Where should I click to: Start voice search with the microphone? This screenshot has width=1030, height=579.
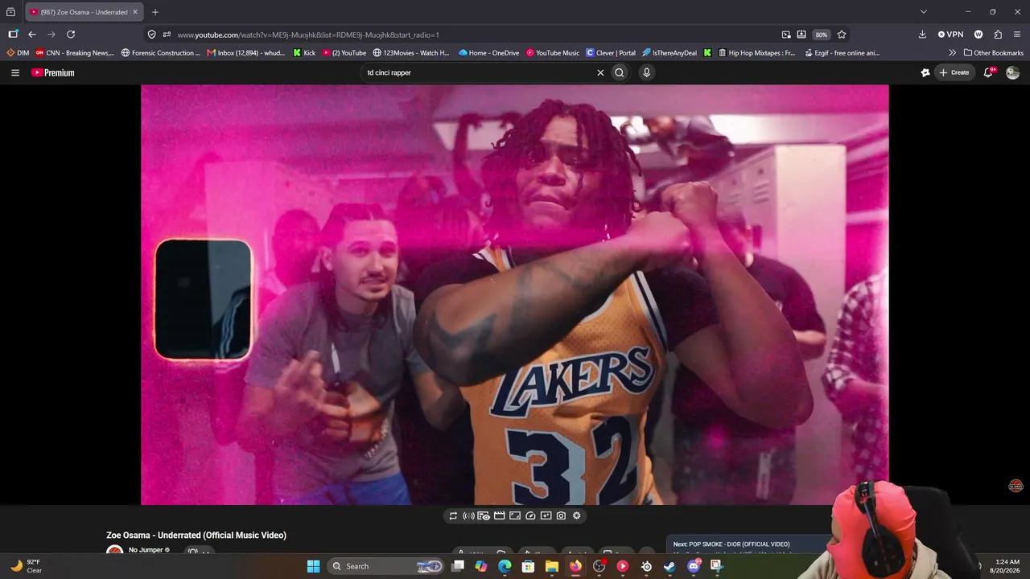(646, 72)
